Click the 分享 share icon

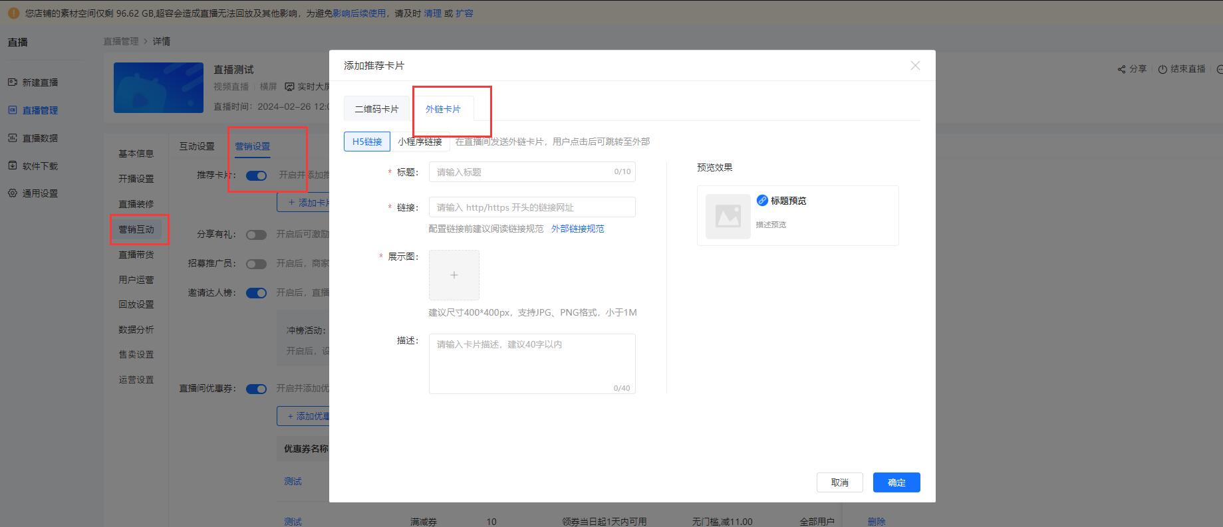click(x=1121, y=69)
